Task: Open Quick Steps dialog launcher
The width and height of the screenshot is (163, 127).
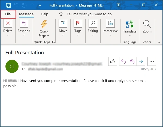Action: point(53,42)
